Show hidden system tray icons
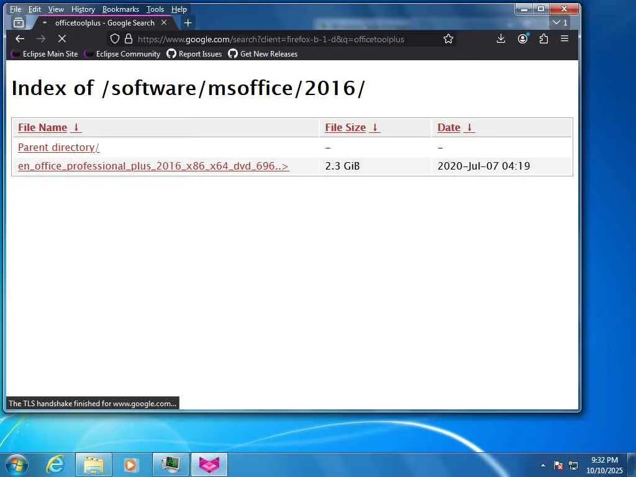This screenshot has height=477, width=636. coord(543,465)
